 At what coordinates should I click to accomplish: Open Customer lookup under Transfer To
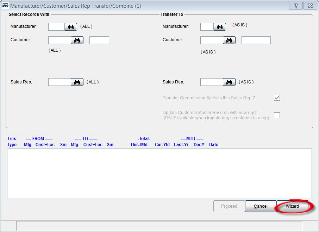tap(229, 40)
